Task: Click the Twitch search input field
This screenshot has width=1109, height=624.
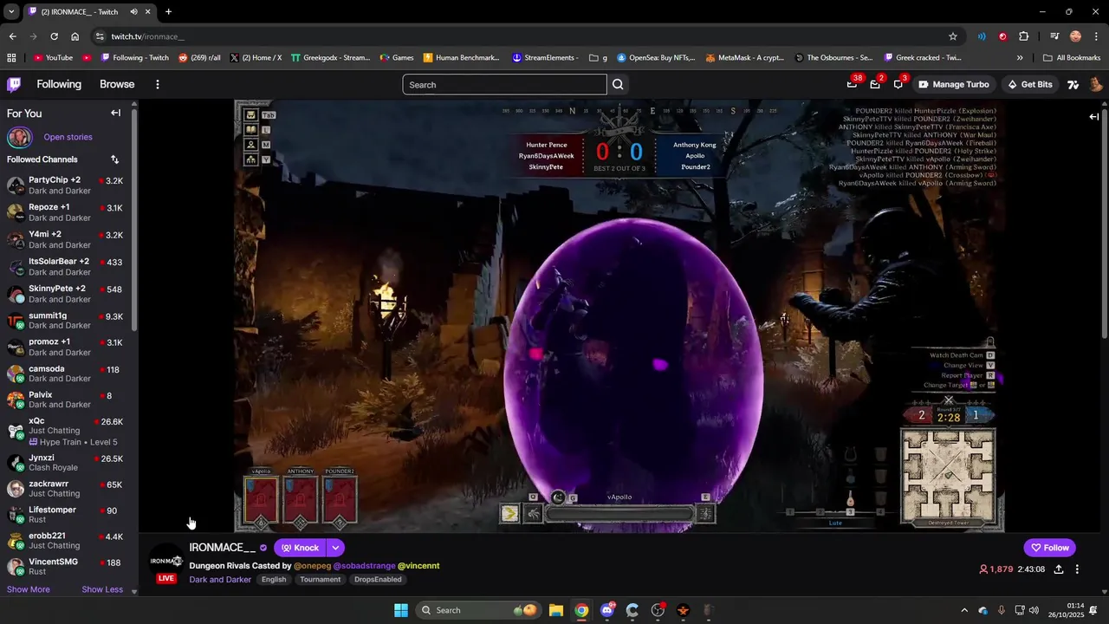Action: [x=504, y=84]
